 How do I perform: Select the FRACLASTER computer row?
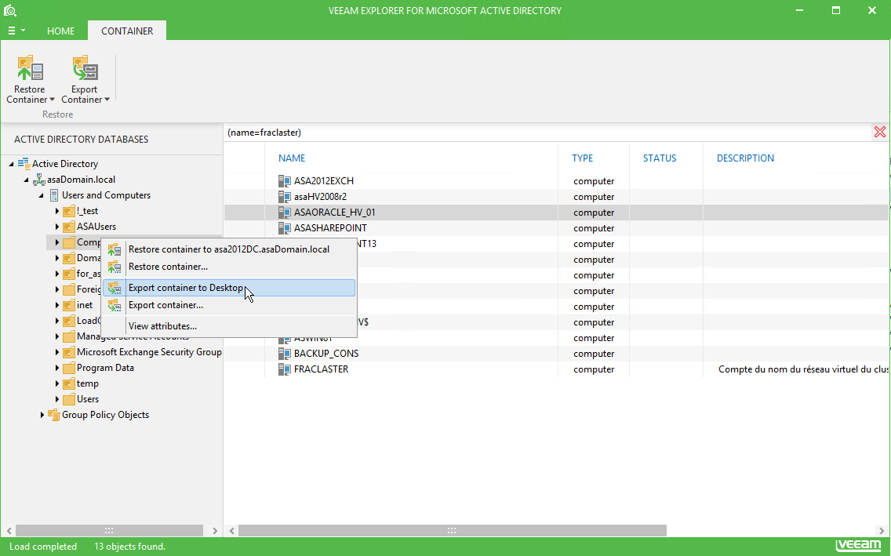557,369
